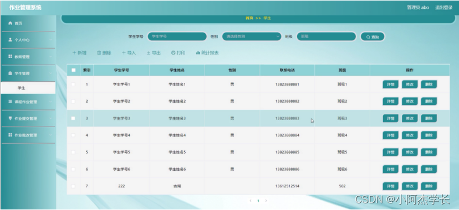The image size is (459, 210).
Task: Click the printer icon of 打印
Action: pyautogui.click(x=173, y=53)
